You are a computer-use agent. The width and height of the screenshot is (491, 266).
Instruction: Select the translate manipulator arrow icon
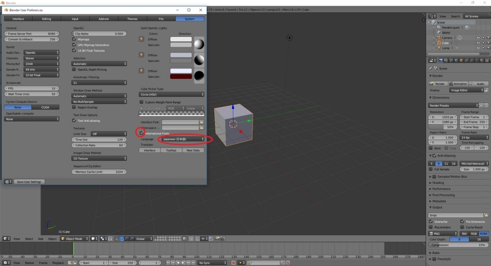click(x=121, y=239)
